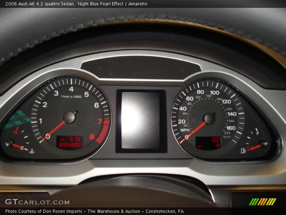Screen dimensions: 286x215
Task: Click the coolant temperature symbol icon
Action: point(32,151)
